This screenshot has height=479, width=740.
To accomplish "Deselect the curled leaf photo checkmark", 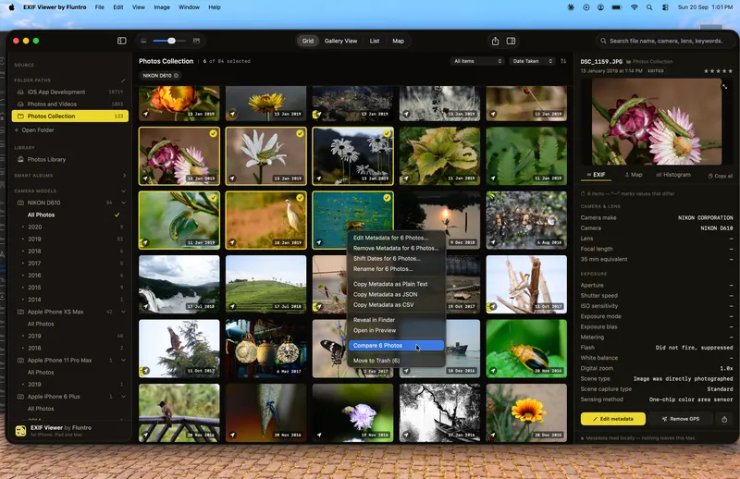I will pyautogui.click(x=214, y=198).
